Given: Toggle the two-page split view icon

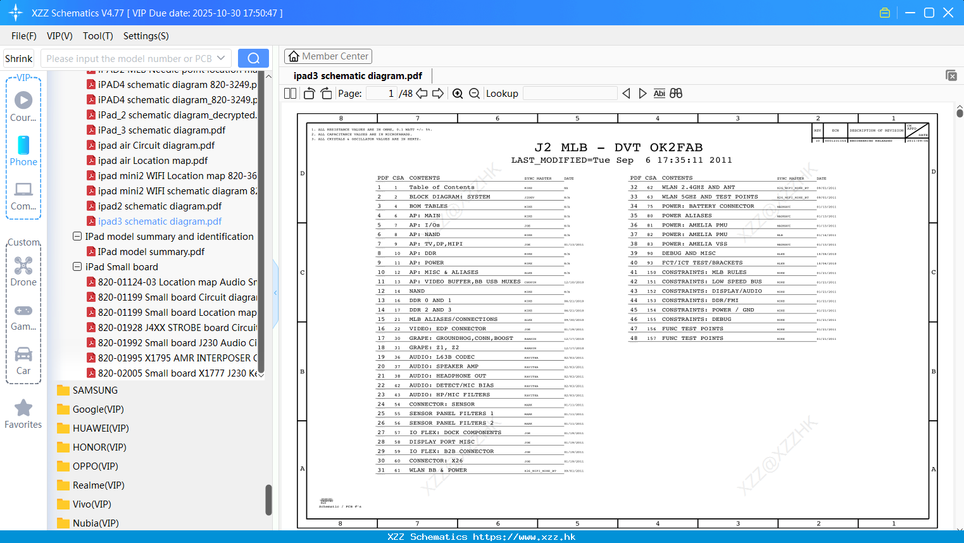Looking at the screenshot, I should 290,93.
